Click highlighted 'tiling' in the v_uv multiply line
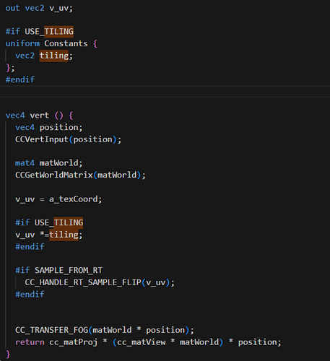This screenshot has height=361, width=330. tap(64, 235)
